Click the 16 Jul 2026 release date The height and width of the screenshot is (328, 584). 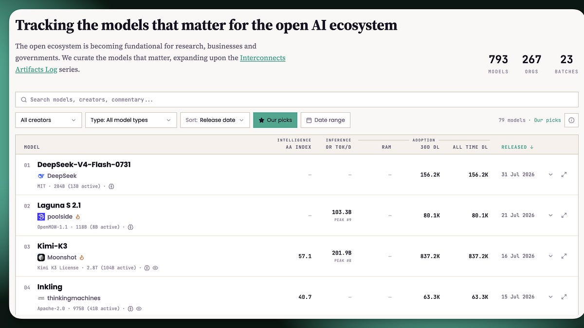518,256
